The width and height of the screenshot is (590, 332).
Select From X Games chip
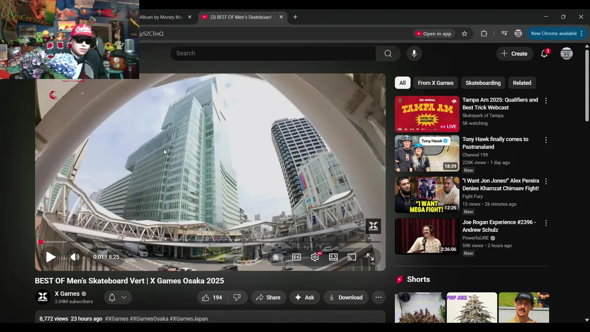tap(436, 83)
